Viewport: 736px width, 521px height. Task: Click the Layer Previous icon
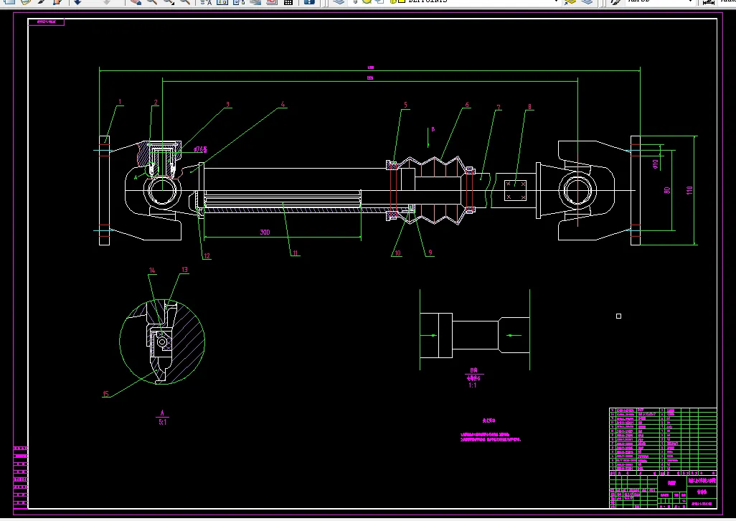coord(587,2)
